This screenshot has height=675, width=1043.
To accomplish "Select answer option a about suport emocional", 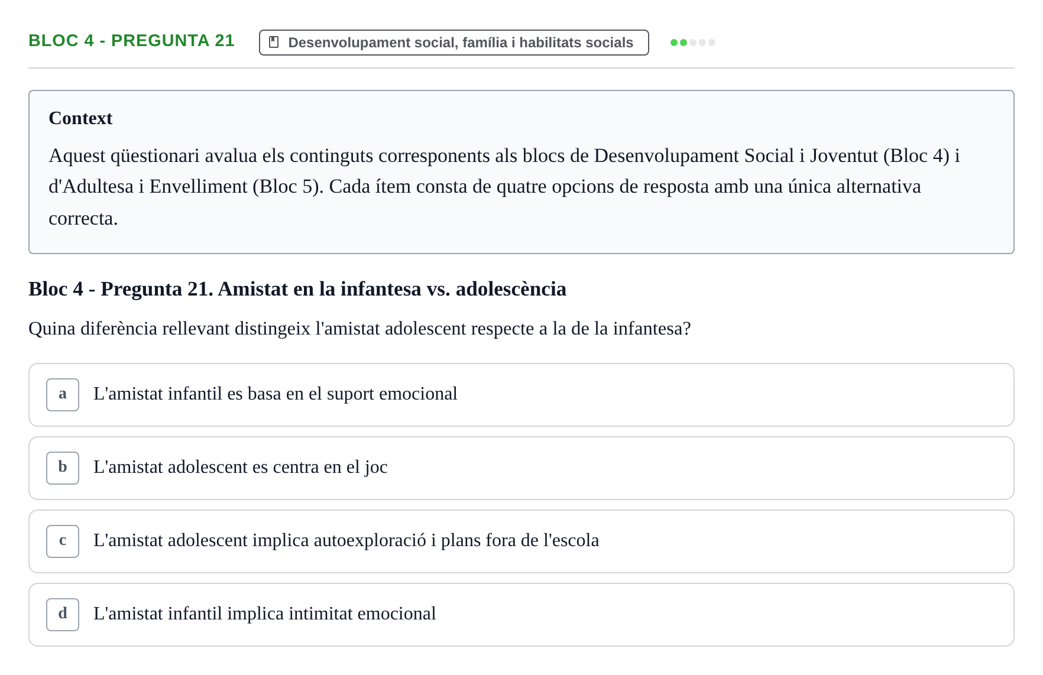I will (x=521, y=395).
